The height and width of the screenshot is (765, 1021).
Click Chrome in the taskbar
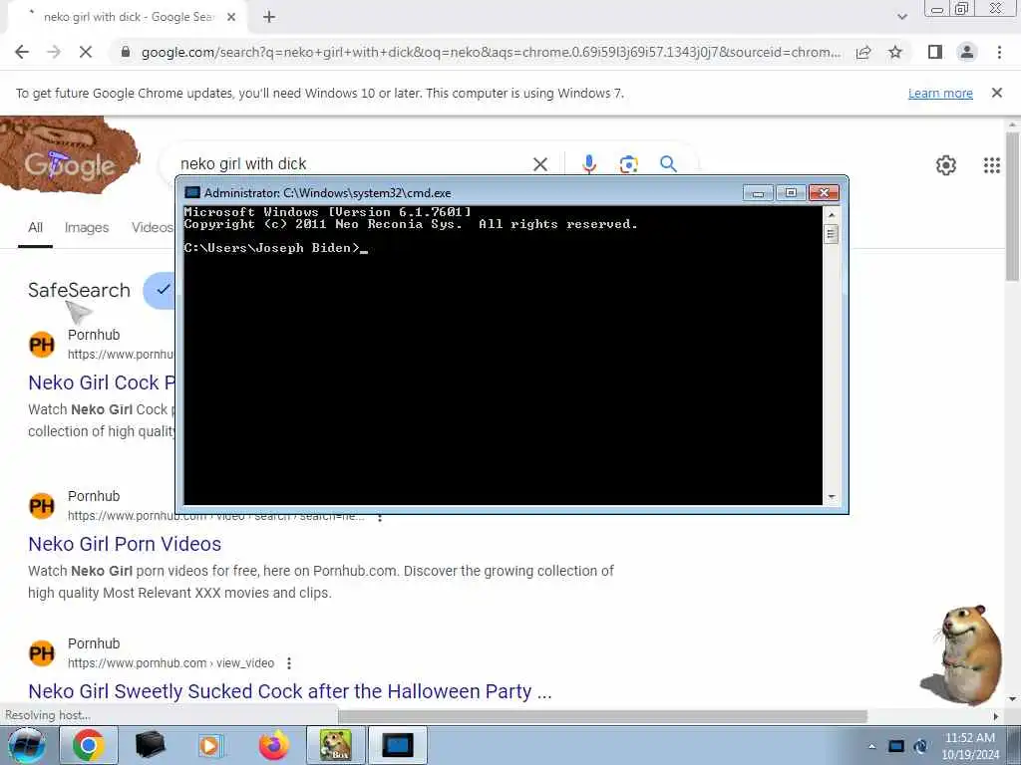[89, 745]
